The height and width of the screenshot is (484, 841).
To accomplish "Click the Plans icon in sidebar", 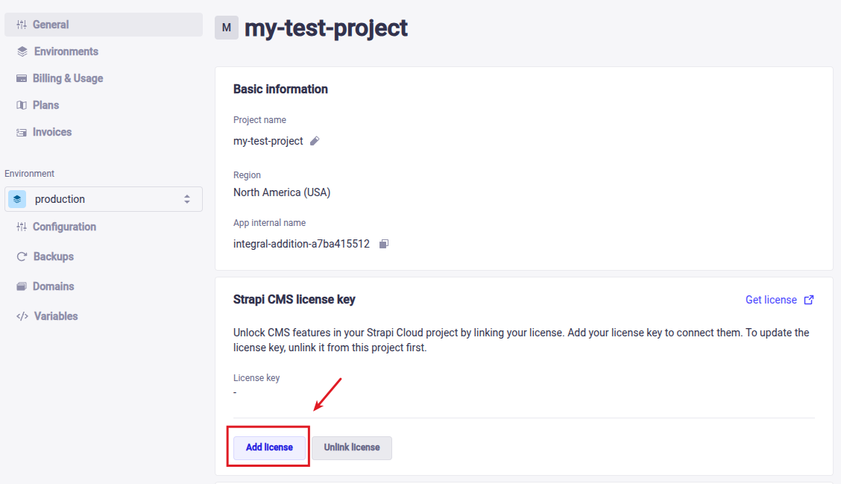I will (x=22, y=105).
